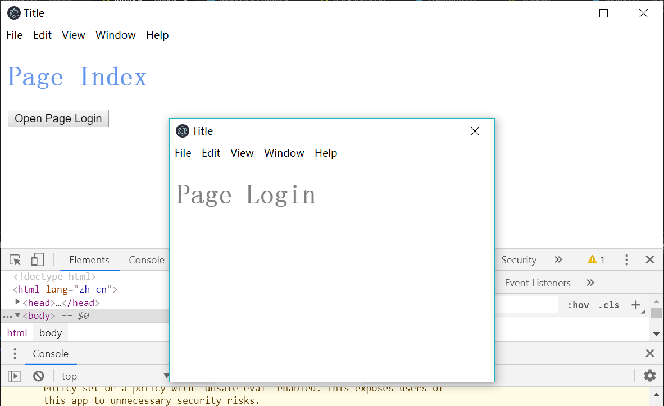Click the inspect element picker icon
The width and height of the screenshot is (664, 406).
pyautogui.click(x=15, y=259)
